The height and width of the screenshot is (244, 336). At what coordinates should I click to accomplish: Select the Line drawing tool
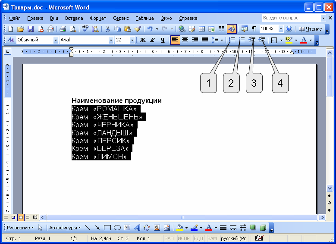87,228
